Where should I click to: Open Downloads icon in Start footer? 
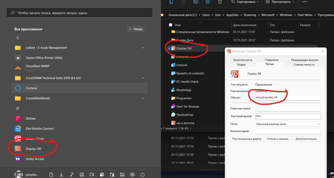pyautogui.click(x=61, y=175)
